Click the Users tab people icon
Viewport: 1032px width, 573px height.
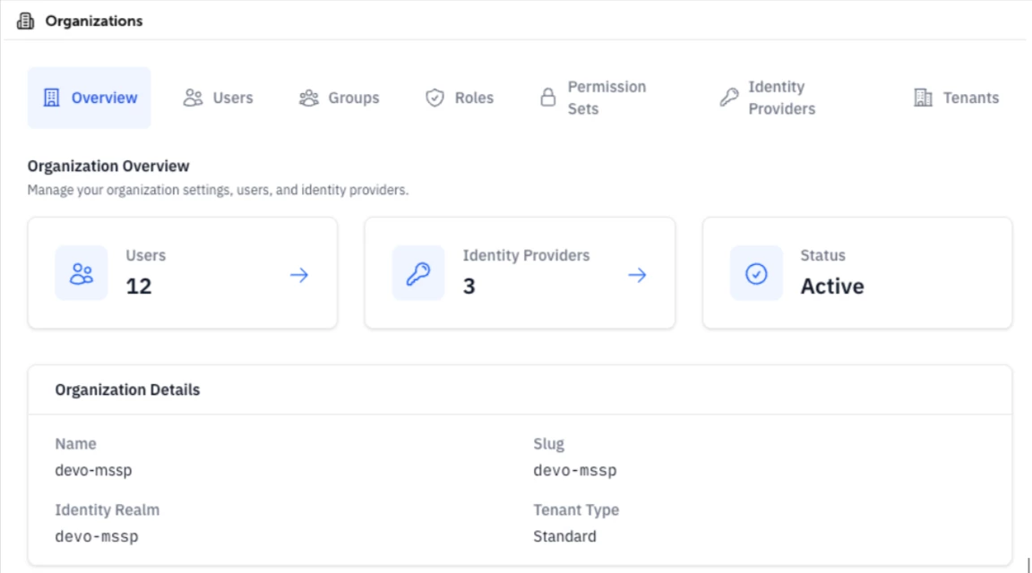point(193,98)
